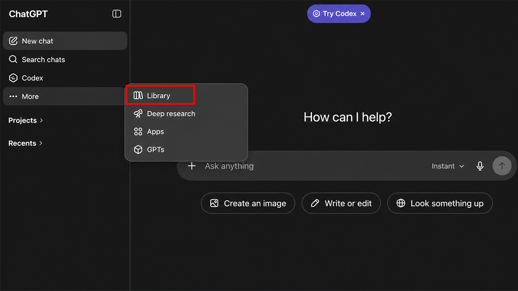The width and height of the screenshot is (518, 291).
Task: Click the send arrow button
Action: 502,166
